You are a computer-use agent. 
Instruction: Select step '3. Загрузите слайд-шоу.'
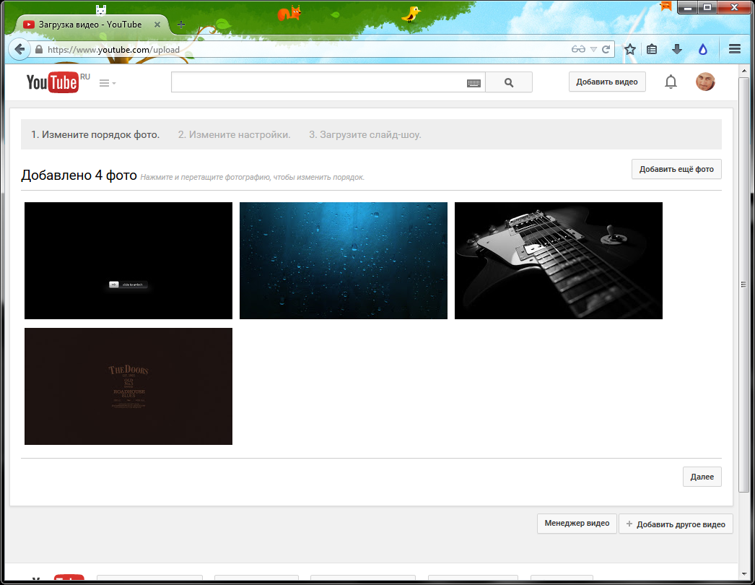pyautogui.click(x=365, y=135)
